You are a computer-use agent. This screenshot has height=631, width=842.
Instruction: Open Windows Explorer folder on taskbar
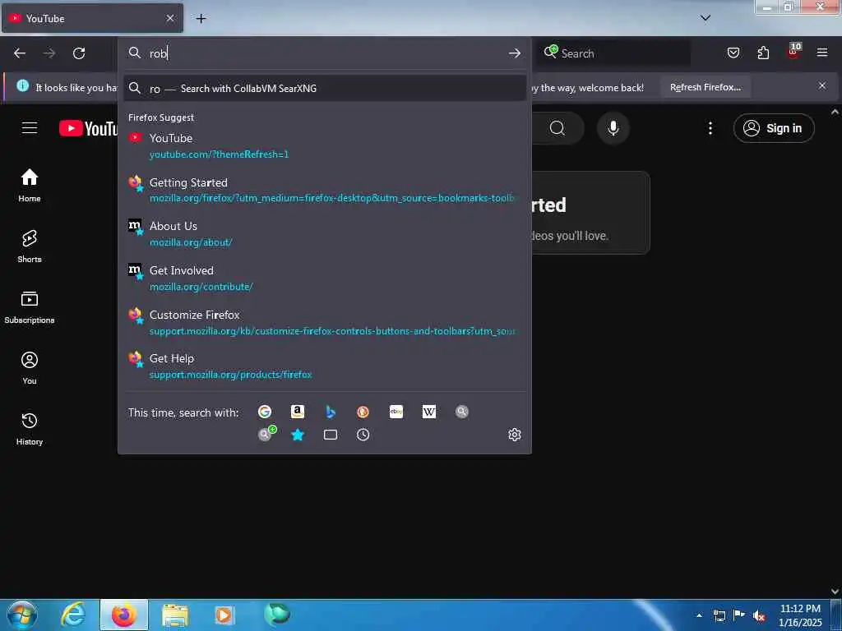[175, 615]
